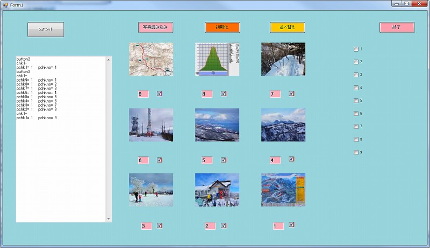Enable right-side checkbox labeled 1
This screenshot has height=248, width=430.
click(x=356, y=49)
